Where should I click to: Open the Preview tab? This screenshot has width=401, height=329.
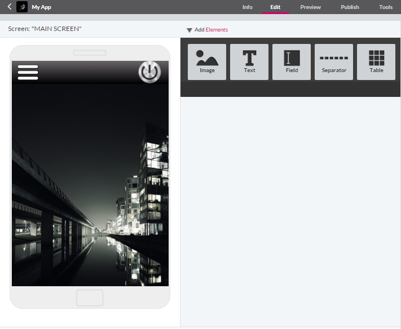point(310,7)
